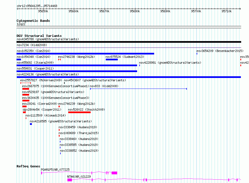249x183 pixels.
Task: Open nsv1069689 (Thareja2015) variant label
Action: (x=79, y=133)
